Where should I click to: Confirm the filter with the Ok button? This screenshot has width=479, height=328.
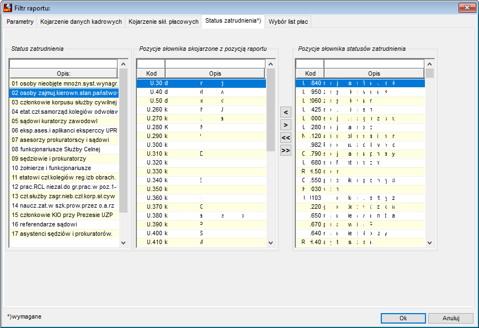point(403,318)
